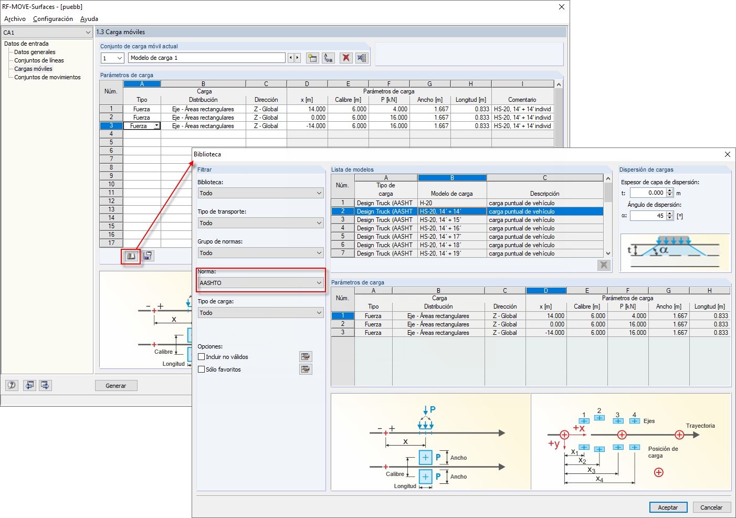This screenshot has height=518, width=736.
Task: Select the HS-20, 14' + 16' model row
Action: tap(467, 228)
